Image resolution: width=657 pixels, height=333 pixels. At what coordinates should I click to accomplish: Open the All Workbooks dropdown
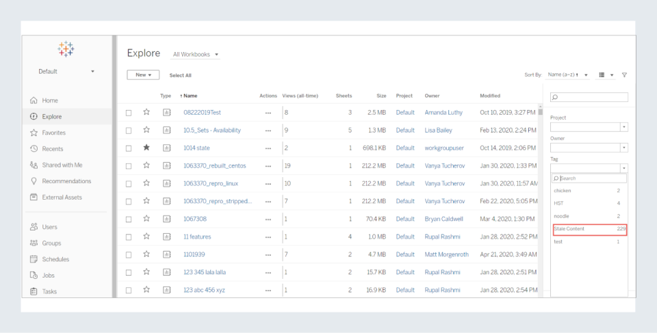tap(196, 55)
